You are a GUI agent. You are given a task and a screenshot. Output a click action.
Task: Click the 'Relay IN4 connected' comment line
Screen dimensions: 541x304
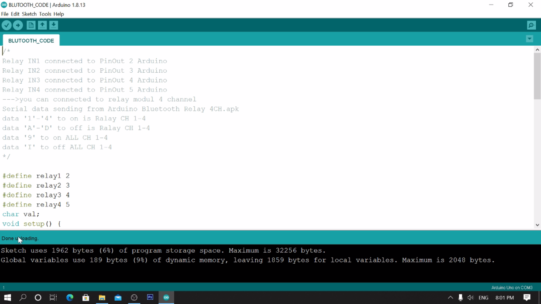pos(85,90)
